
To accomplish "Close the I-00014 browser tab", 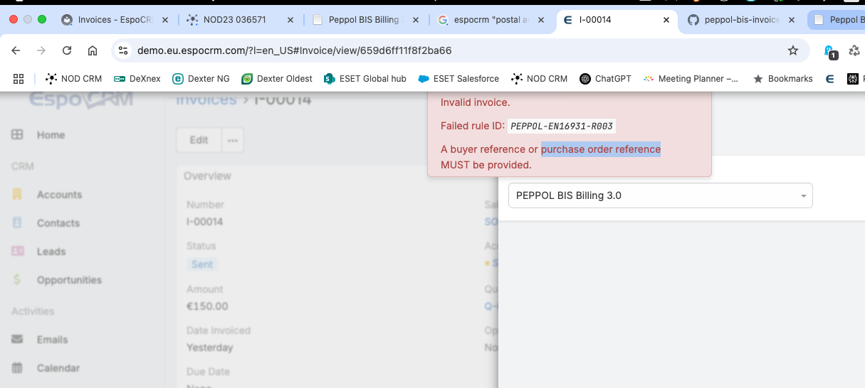I will tap(666, 20).
